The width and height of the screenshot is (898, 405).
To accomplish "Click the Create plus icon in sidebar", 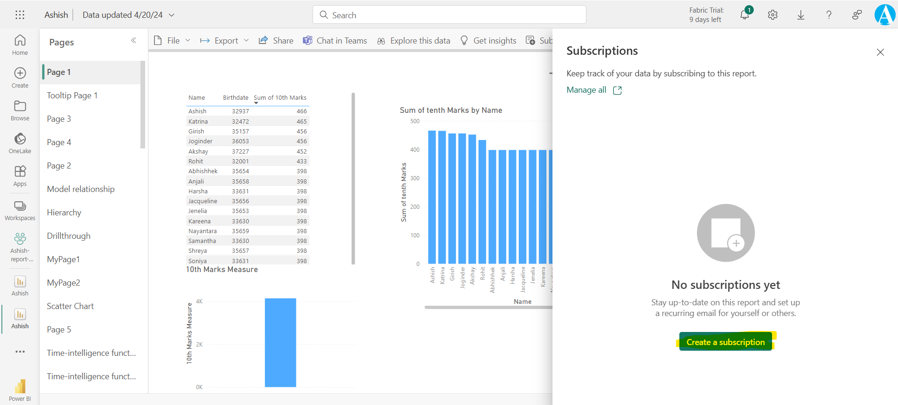I will 20,77.
